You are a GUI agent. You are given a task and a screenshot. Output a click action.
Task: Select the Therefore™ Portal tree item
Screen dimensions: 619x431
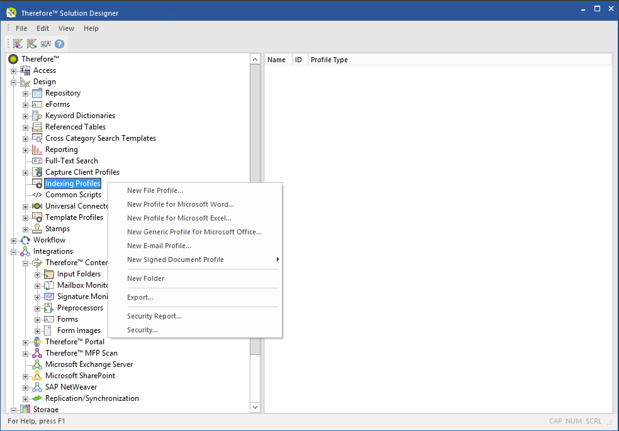point(75,342)
